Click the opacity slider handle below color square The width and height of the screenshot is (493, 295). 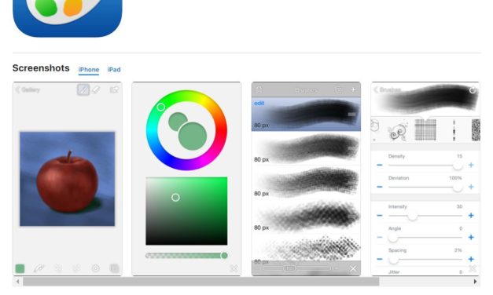point(224,256)
